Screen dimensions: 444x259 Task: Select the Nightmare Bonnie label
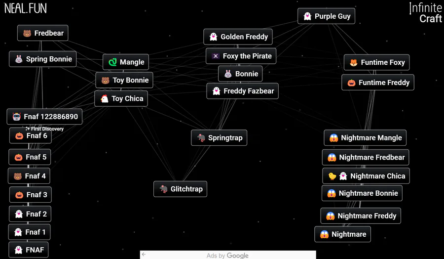tap(369, 193)
